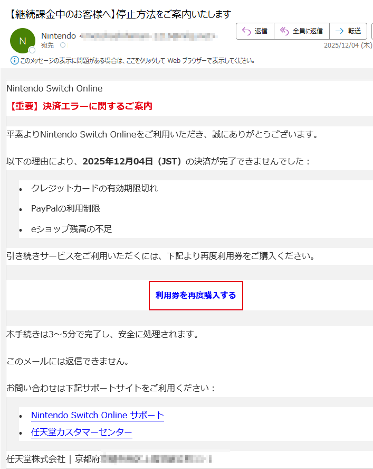This screenshot has width=373, height=469.
Task: Click the recipient presence circle beside 宛先
Action: [x=63, y=45]
